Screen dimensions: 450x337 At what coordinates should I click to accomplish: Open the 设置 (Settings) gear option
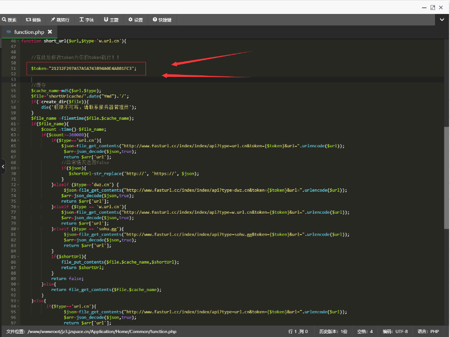pos(135,19)
